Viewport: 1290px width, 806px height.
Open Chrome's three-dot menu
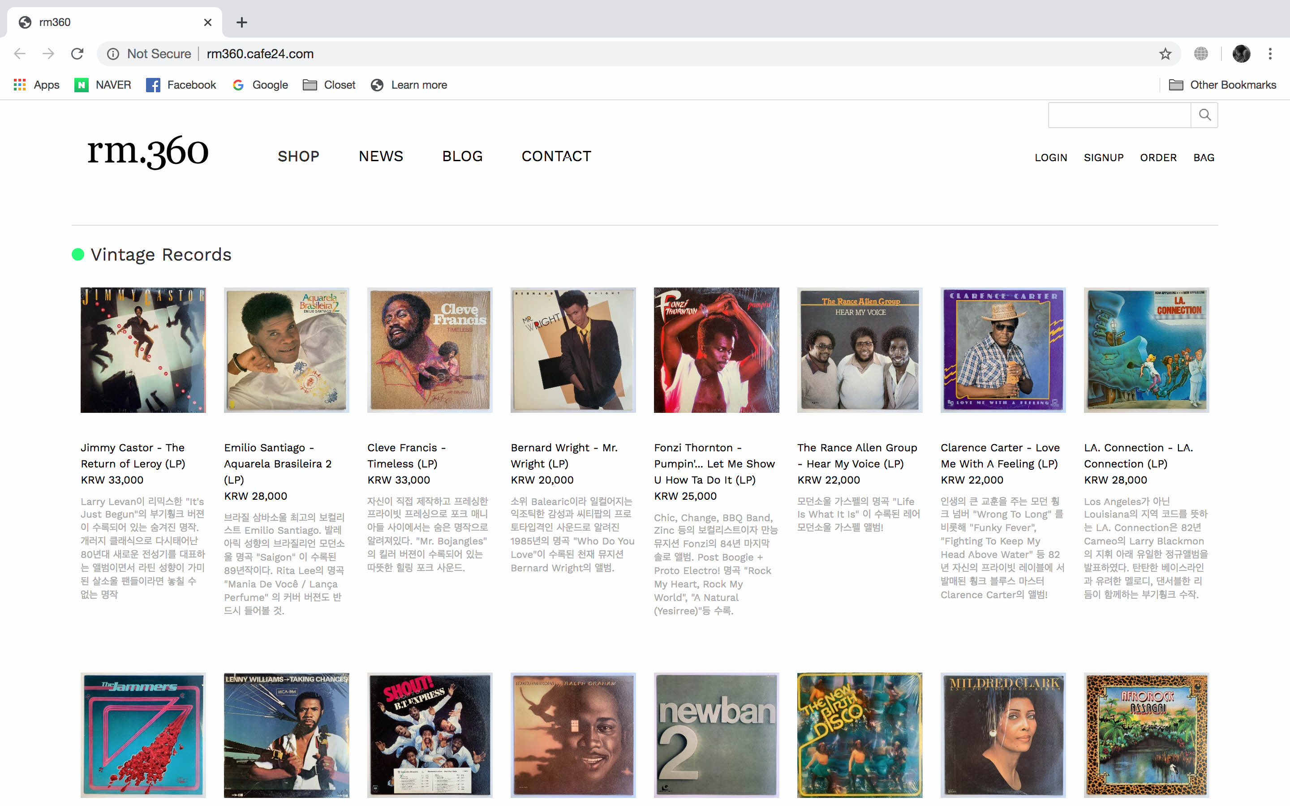(1270, 54)
